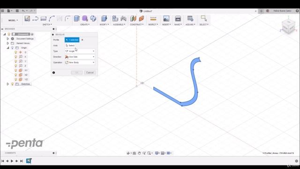Click the sketch feature in the timeline
The image size is (300, 169).
click(x=29, y=161)
